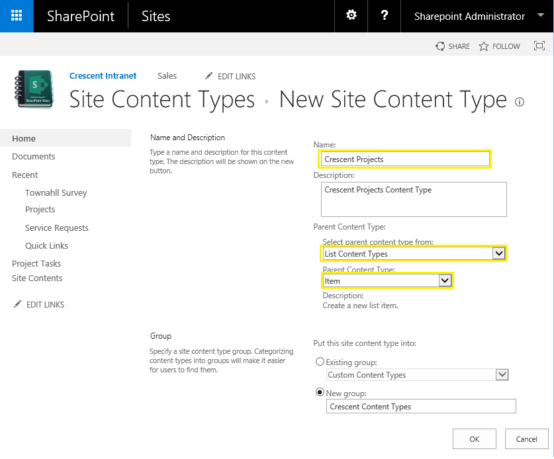The height and width of the screenshot is (459, 554).
Task: Select the Existing group radio button
Action: click(x=320, y=361)
